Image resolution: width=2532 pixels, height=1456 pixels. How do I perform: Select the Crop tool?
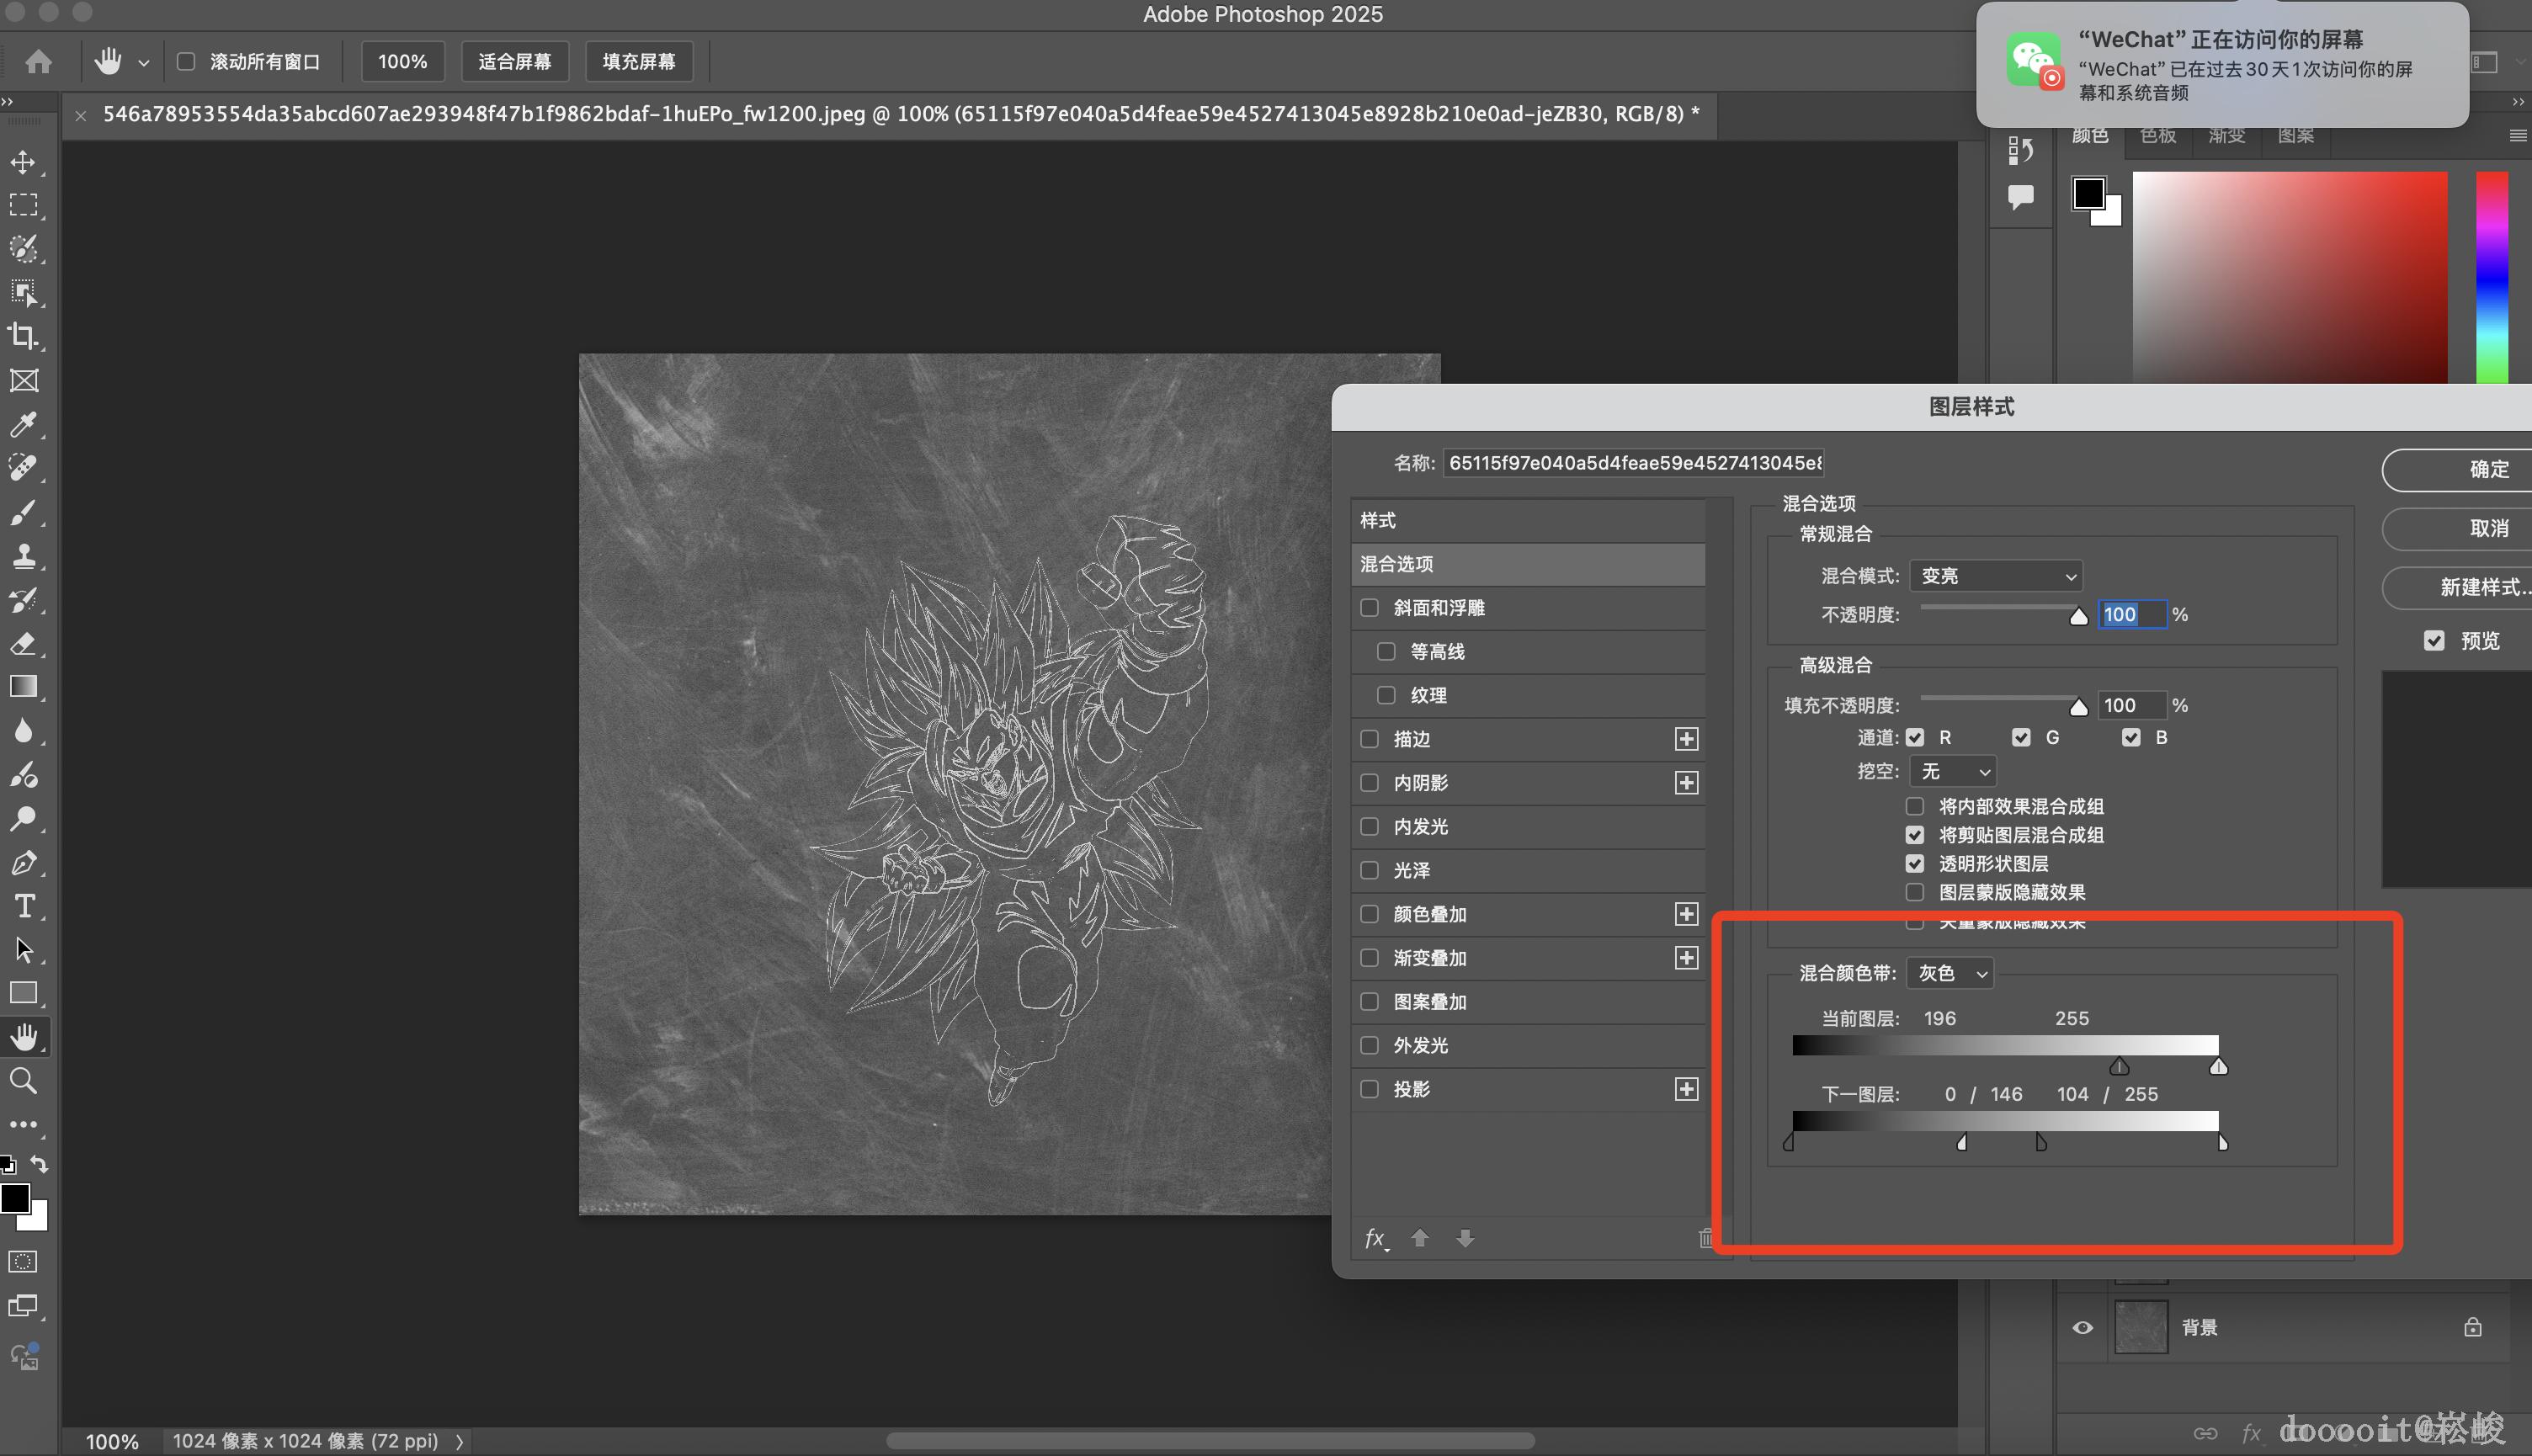(23, 336)
